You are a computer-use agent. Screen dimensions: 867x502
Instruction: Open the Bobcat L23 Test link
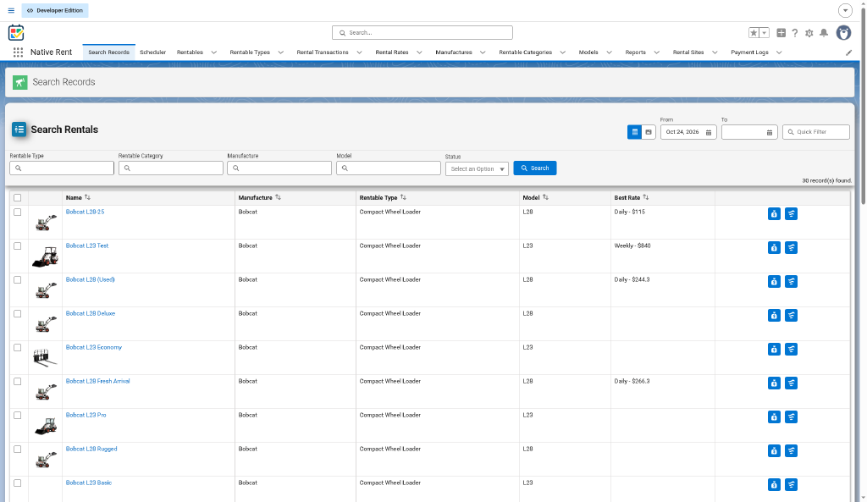[87, 245]
